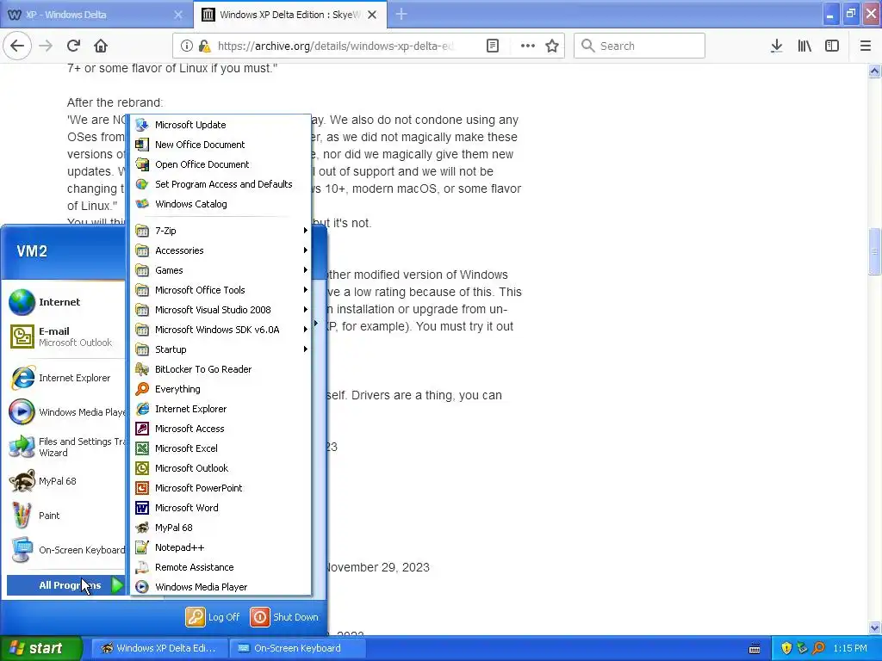
Task: Open the keyboard icon in taskbar
Action: [755, 649]
